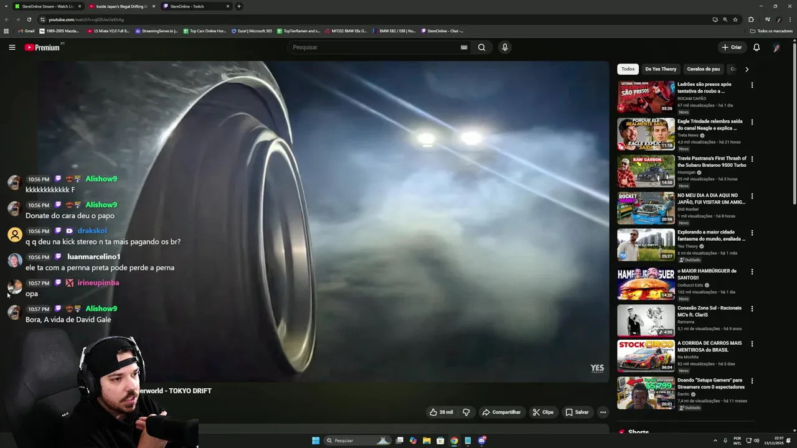Select the Todos filter chip
The height and width of the screenshot is (448, 797).
coord(628,69)
